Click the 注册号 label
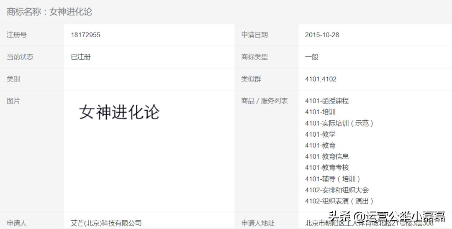This screenshot has height=229, width=452. (x=16, y=35)
